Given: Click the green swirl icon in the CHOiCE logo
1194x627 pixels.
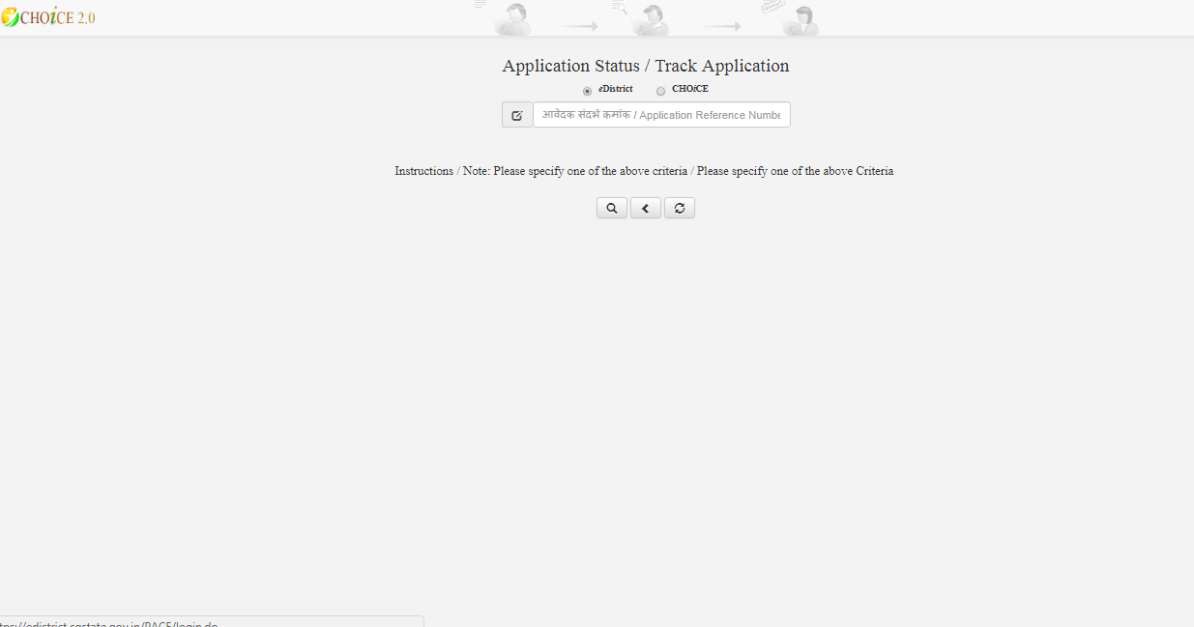Looking at the screenshot, I should (x=10, y=15).
